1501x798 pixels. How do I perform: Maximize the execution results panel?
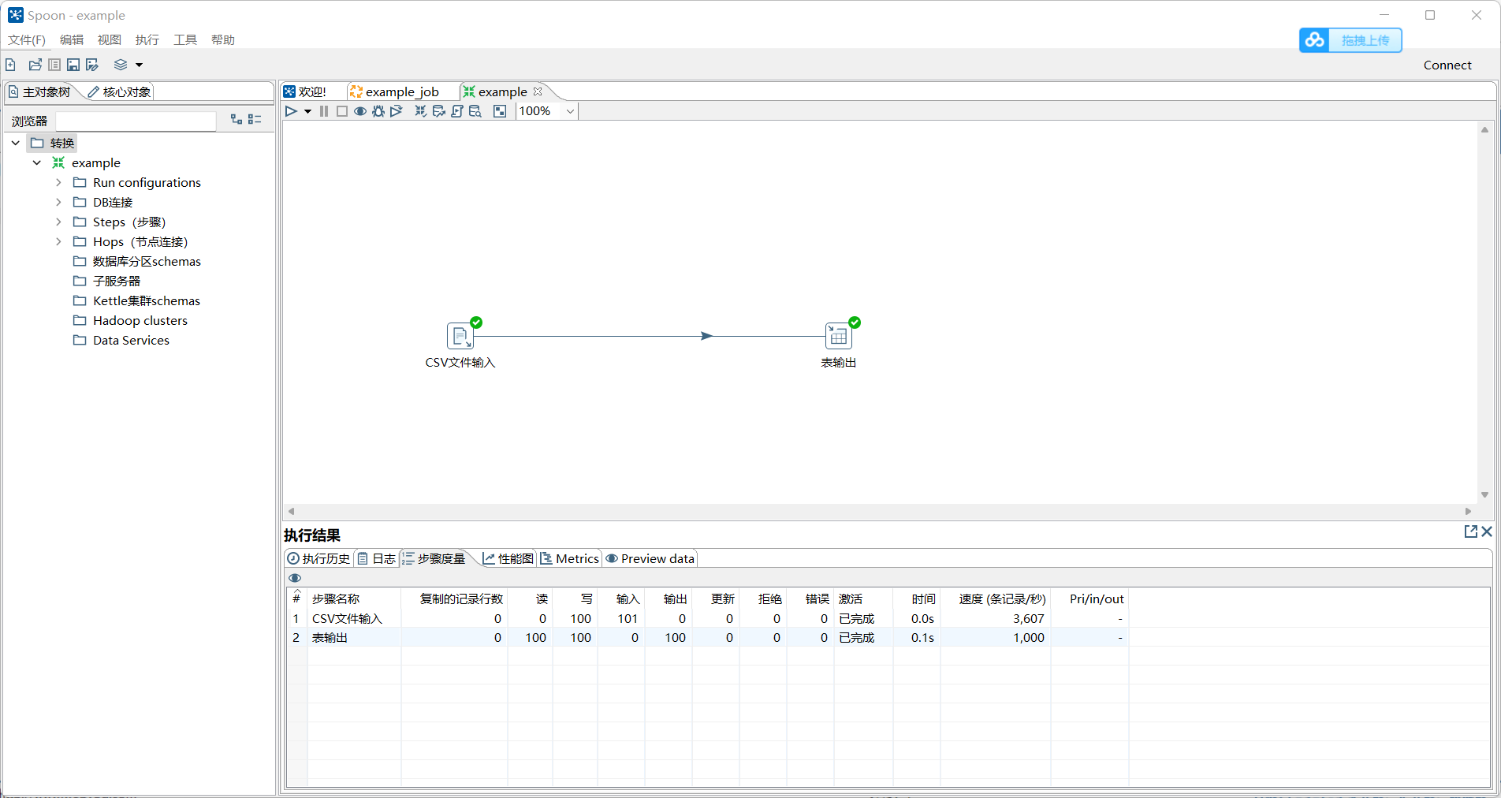(x=1471, y=531)
